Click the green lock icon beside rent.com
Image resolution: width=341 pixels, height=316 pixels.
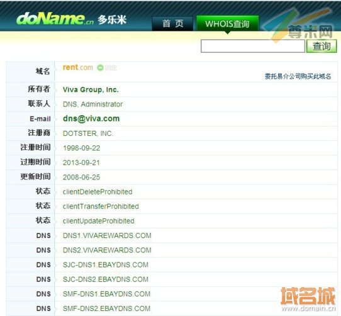tap(100, 68)
